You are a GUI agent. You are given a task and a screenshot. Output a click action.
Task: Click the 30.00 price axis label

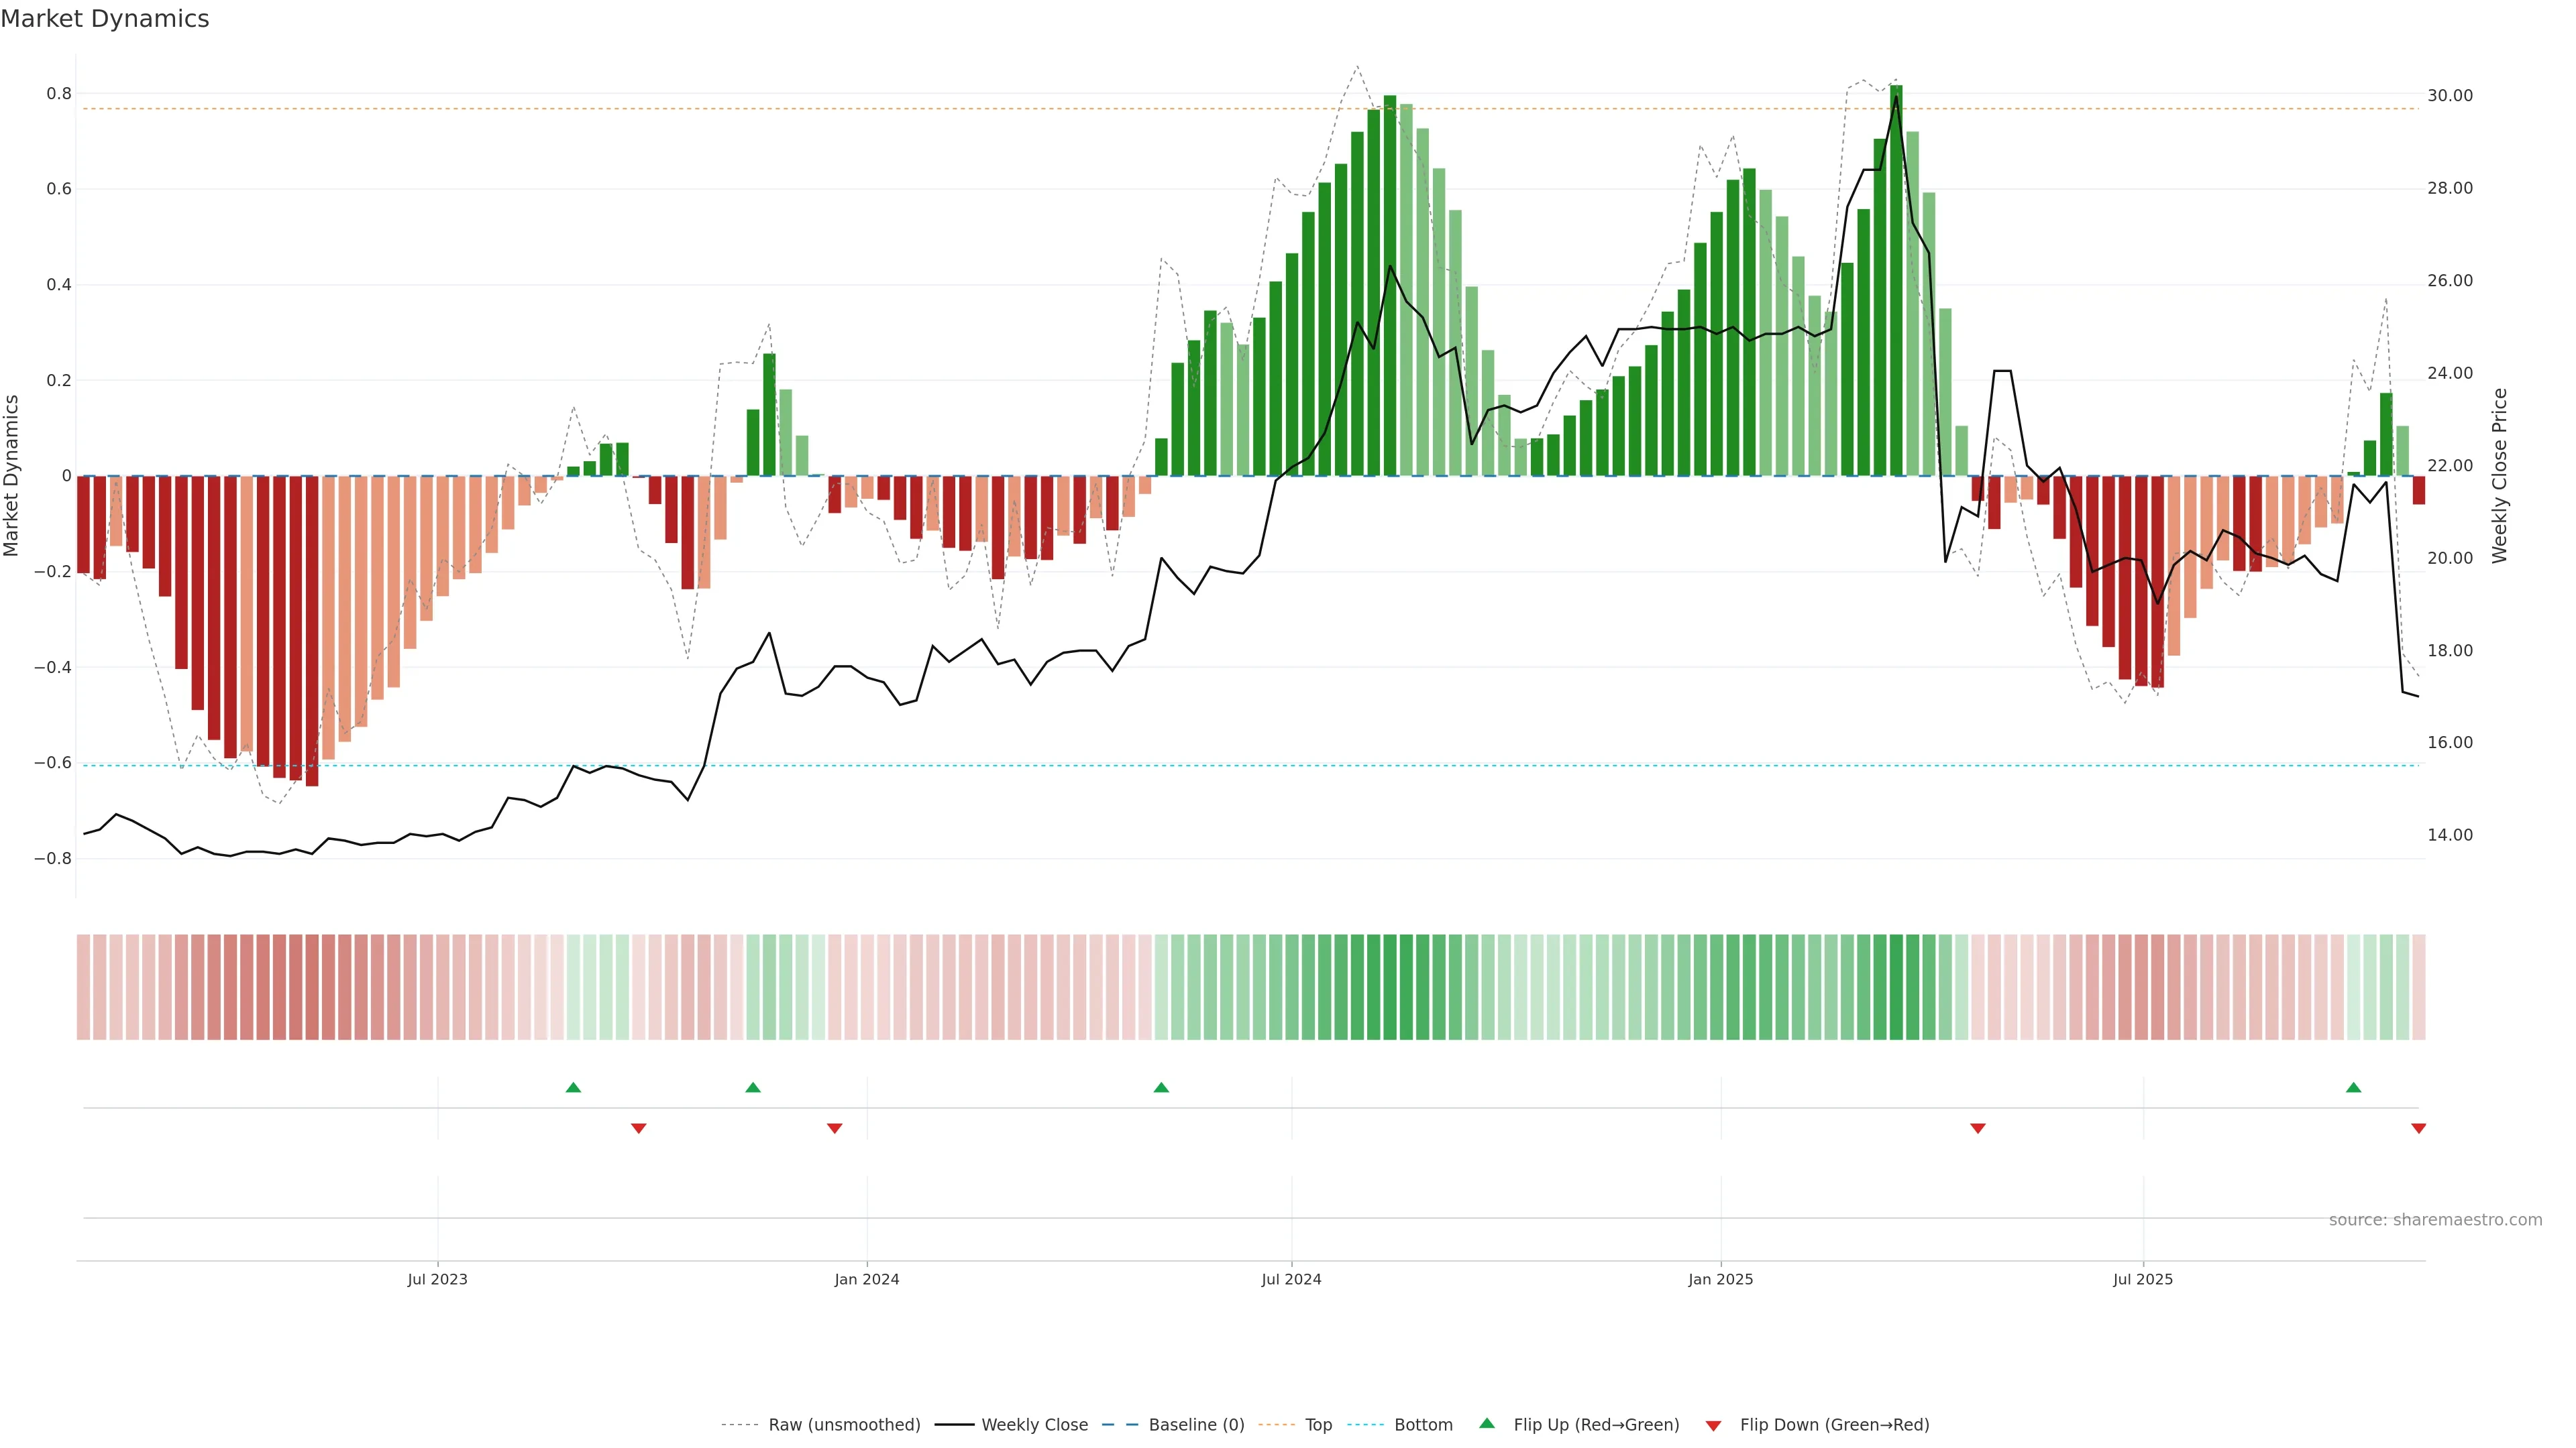[x=2449, y=96]
